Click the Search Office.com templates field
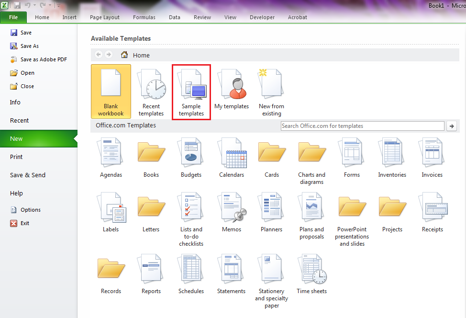 point(362,126)
